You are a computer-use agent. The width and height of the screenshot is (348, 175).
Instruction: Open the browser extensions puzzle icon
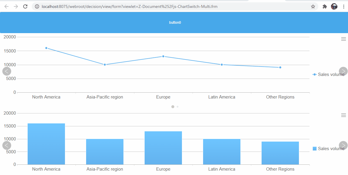coord(324,6)
